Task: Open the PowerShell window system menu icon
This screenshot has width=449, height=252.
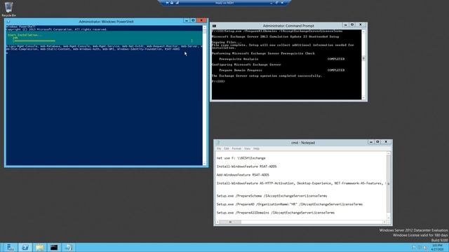Action: pyautogui.click(x=8, y=22)
